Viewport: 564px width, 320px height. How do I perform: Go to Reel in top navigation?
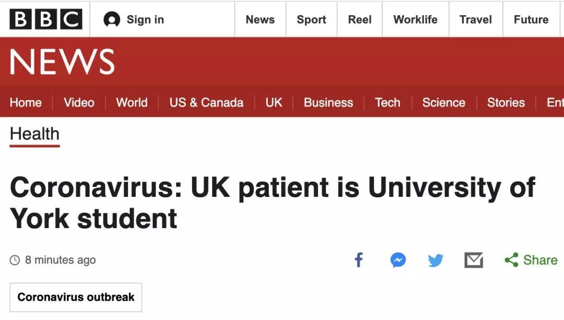click(x=360, y=19)
